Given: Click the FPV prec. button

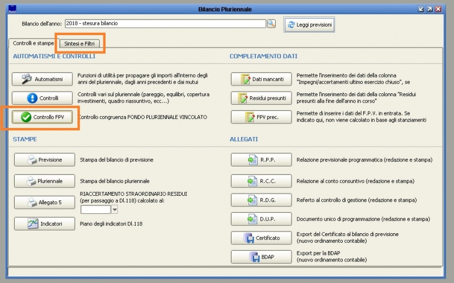Looking at the screenshot, I should pyautogui.click(x=261, y=117).
